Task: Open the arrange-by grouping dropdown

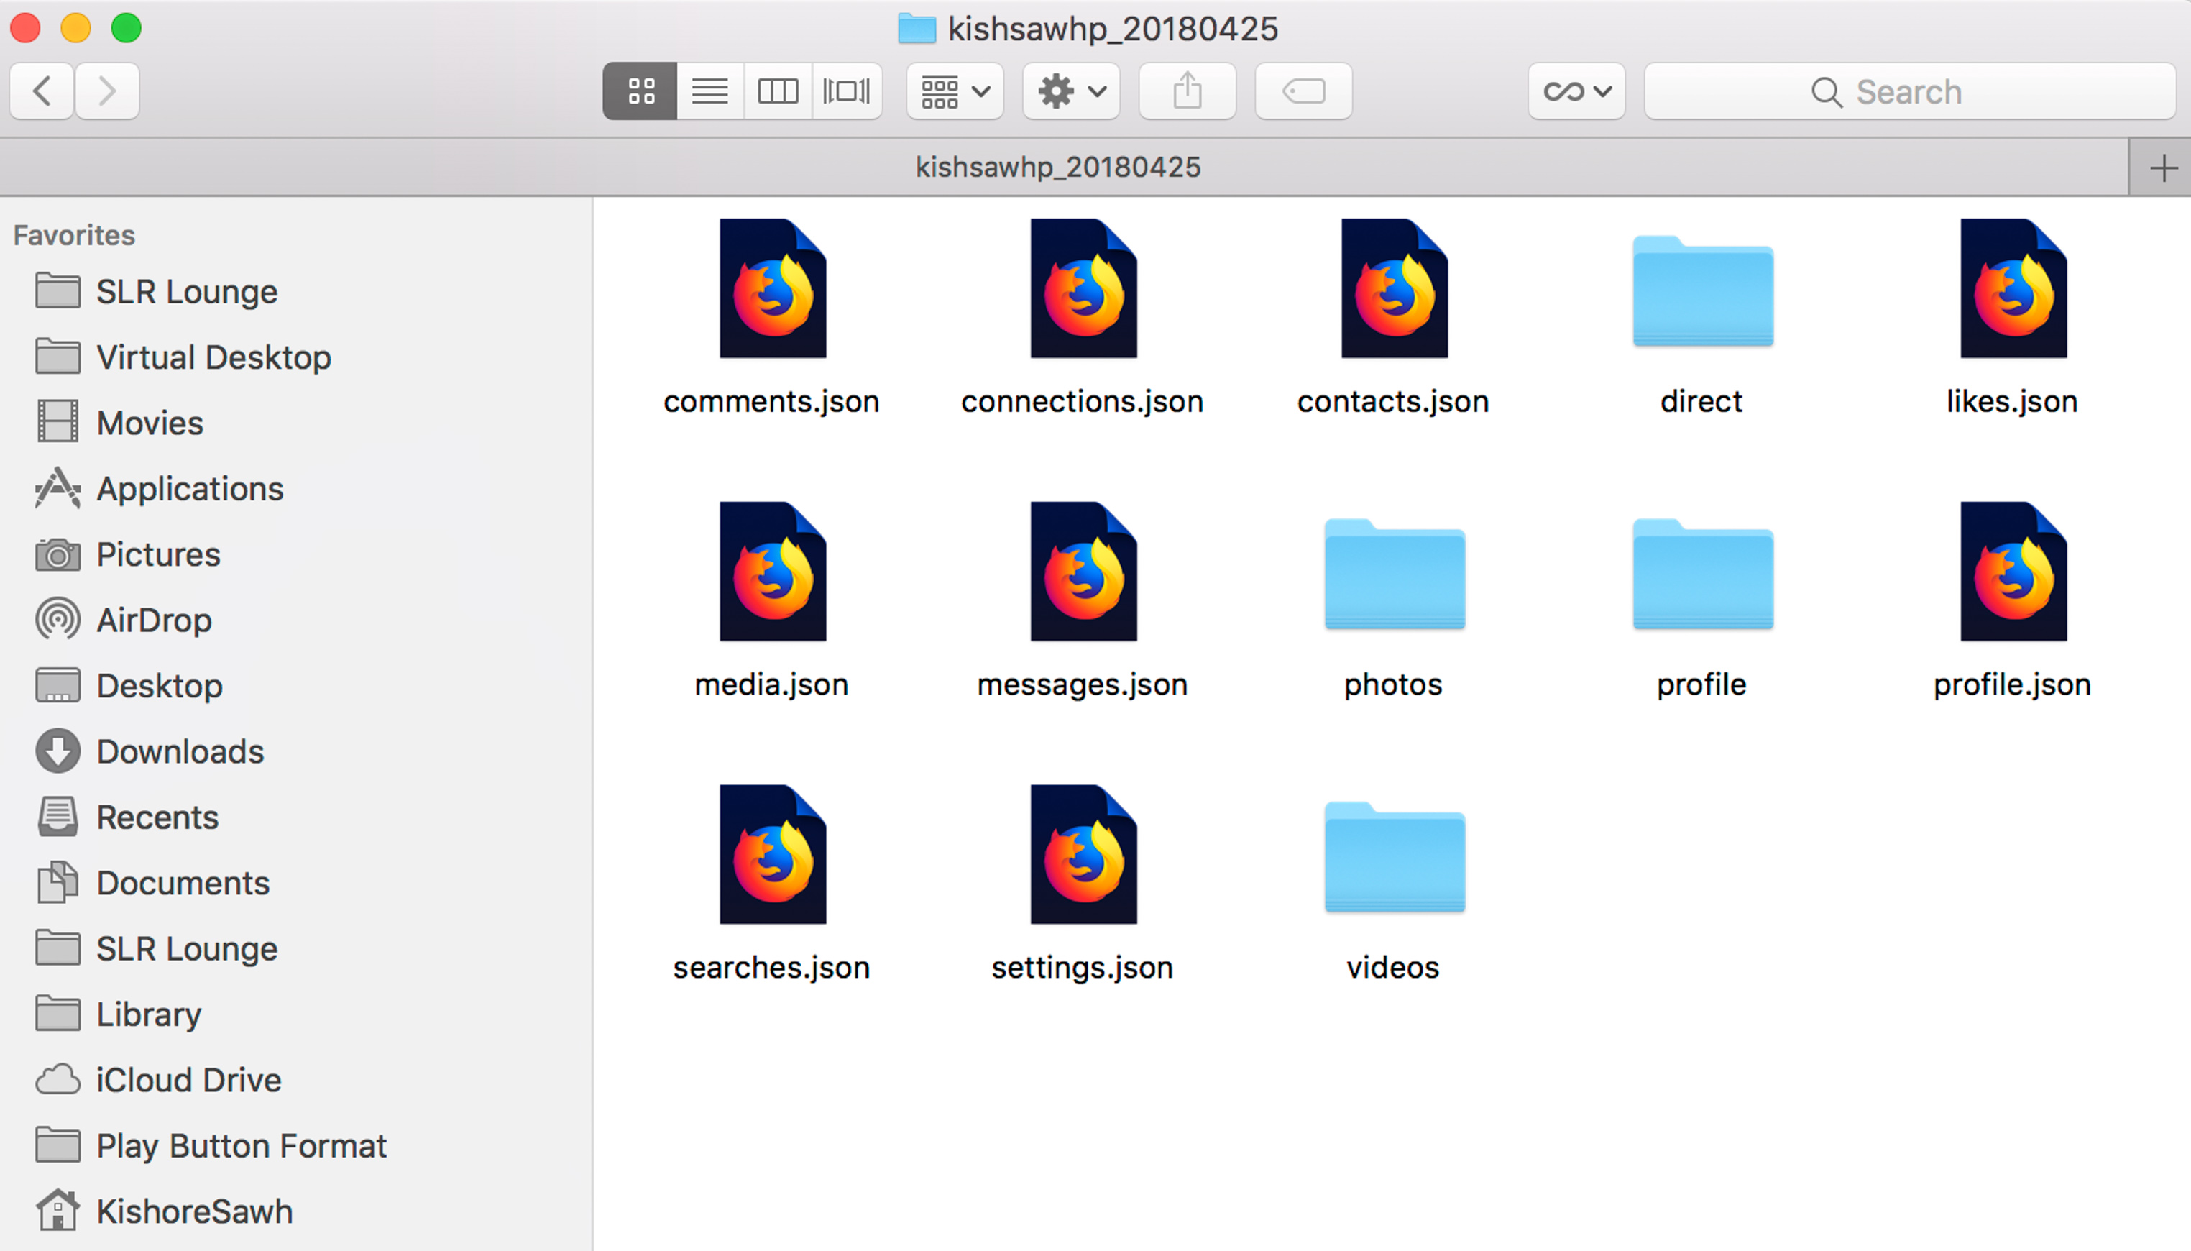Action: point(955,91)
